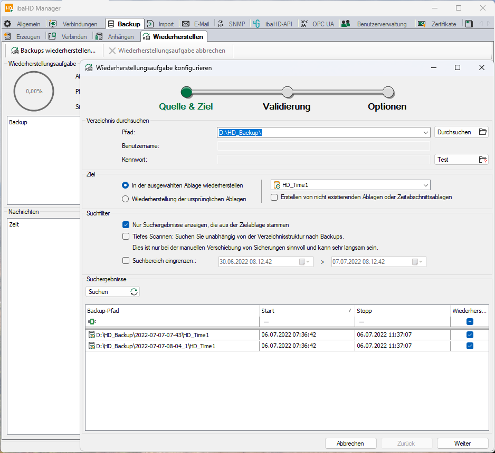Click the Backup-Pfad text filter icon
This screenshot has height=453, width=495.
[x=91, y=321]
